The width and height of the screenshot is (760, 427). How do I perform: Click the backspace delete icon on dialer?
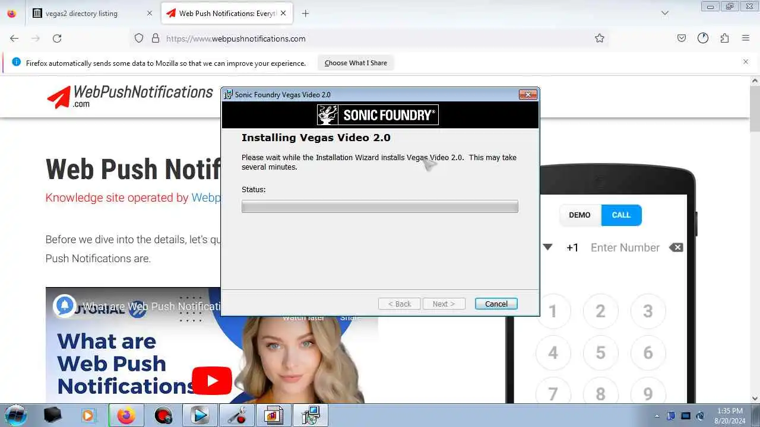(x=676, y=247)
